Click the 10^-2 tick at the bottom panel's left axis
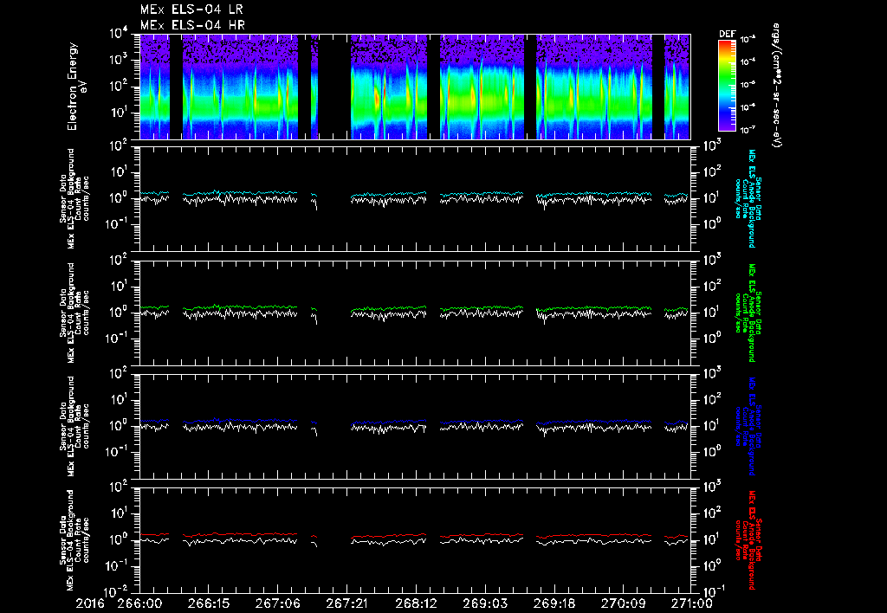Viewport: 887px width, 613px height. 118,592
